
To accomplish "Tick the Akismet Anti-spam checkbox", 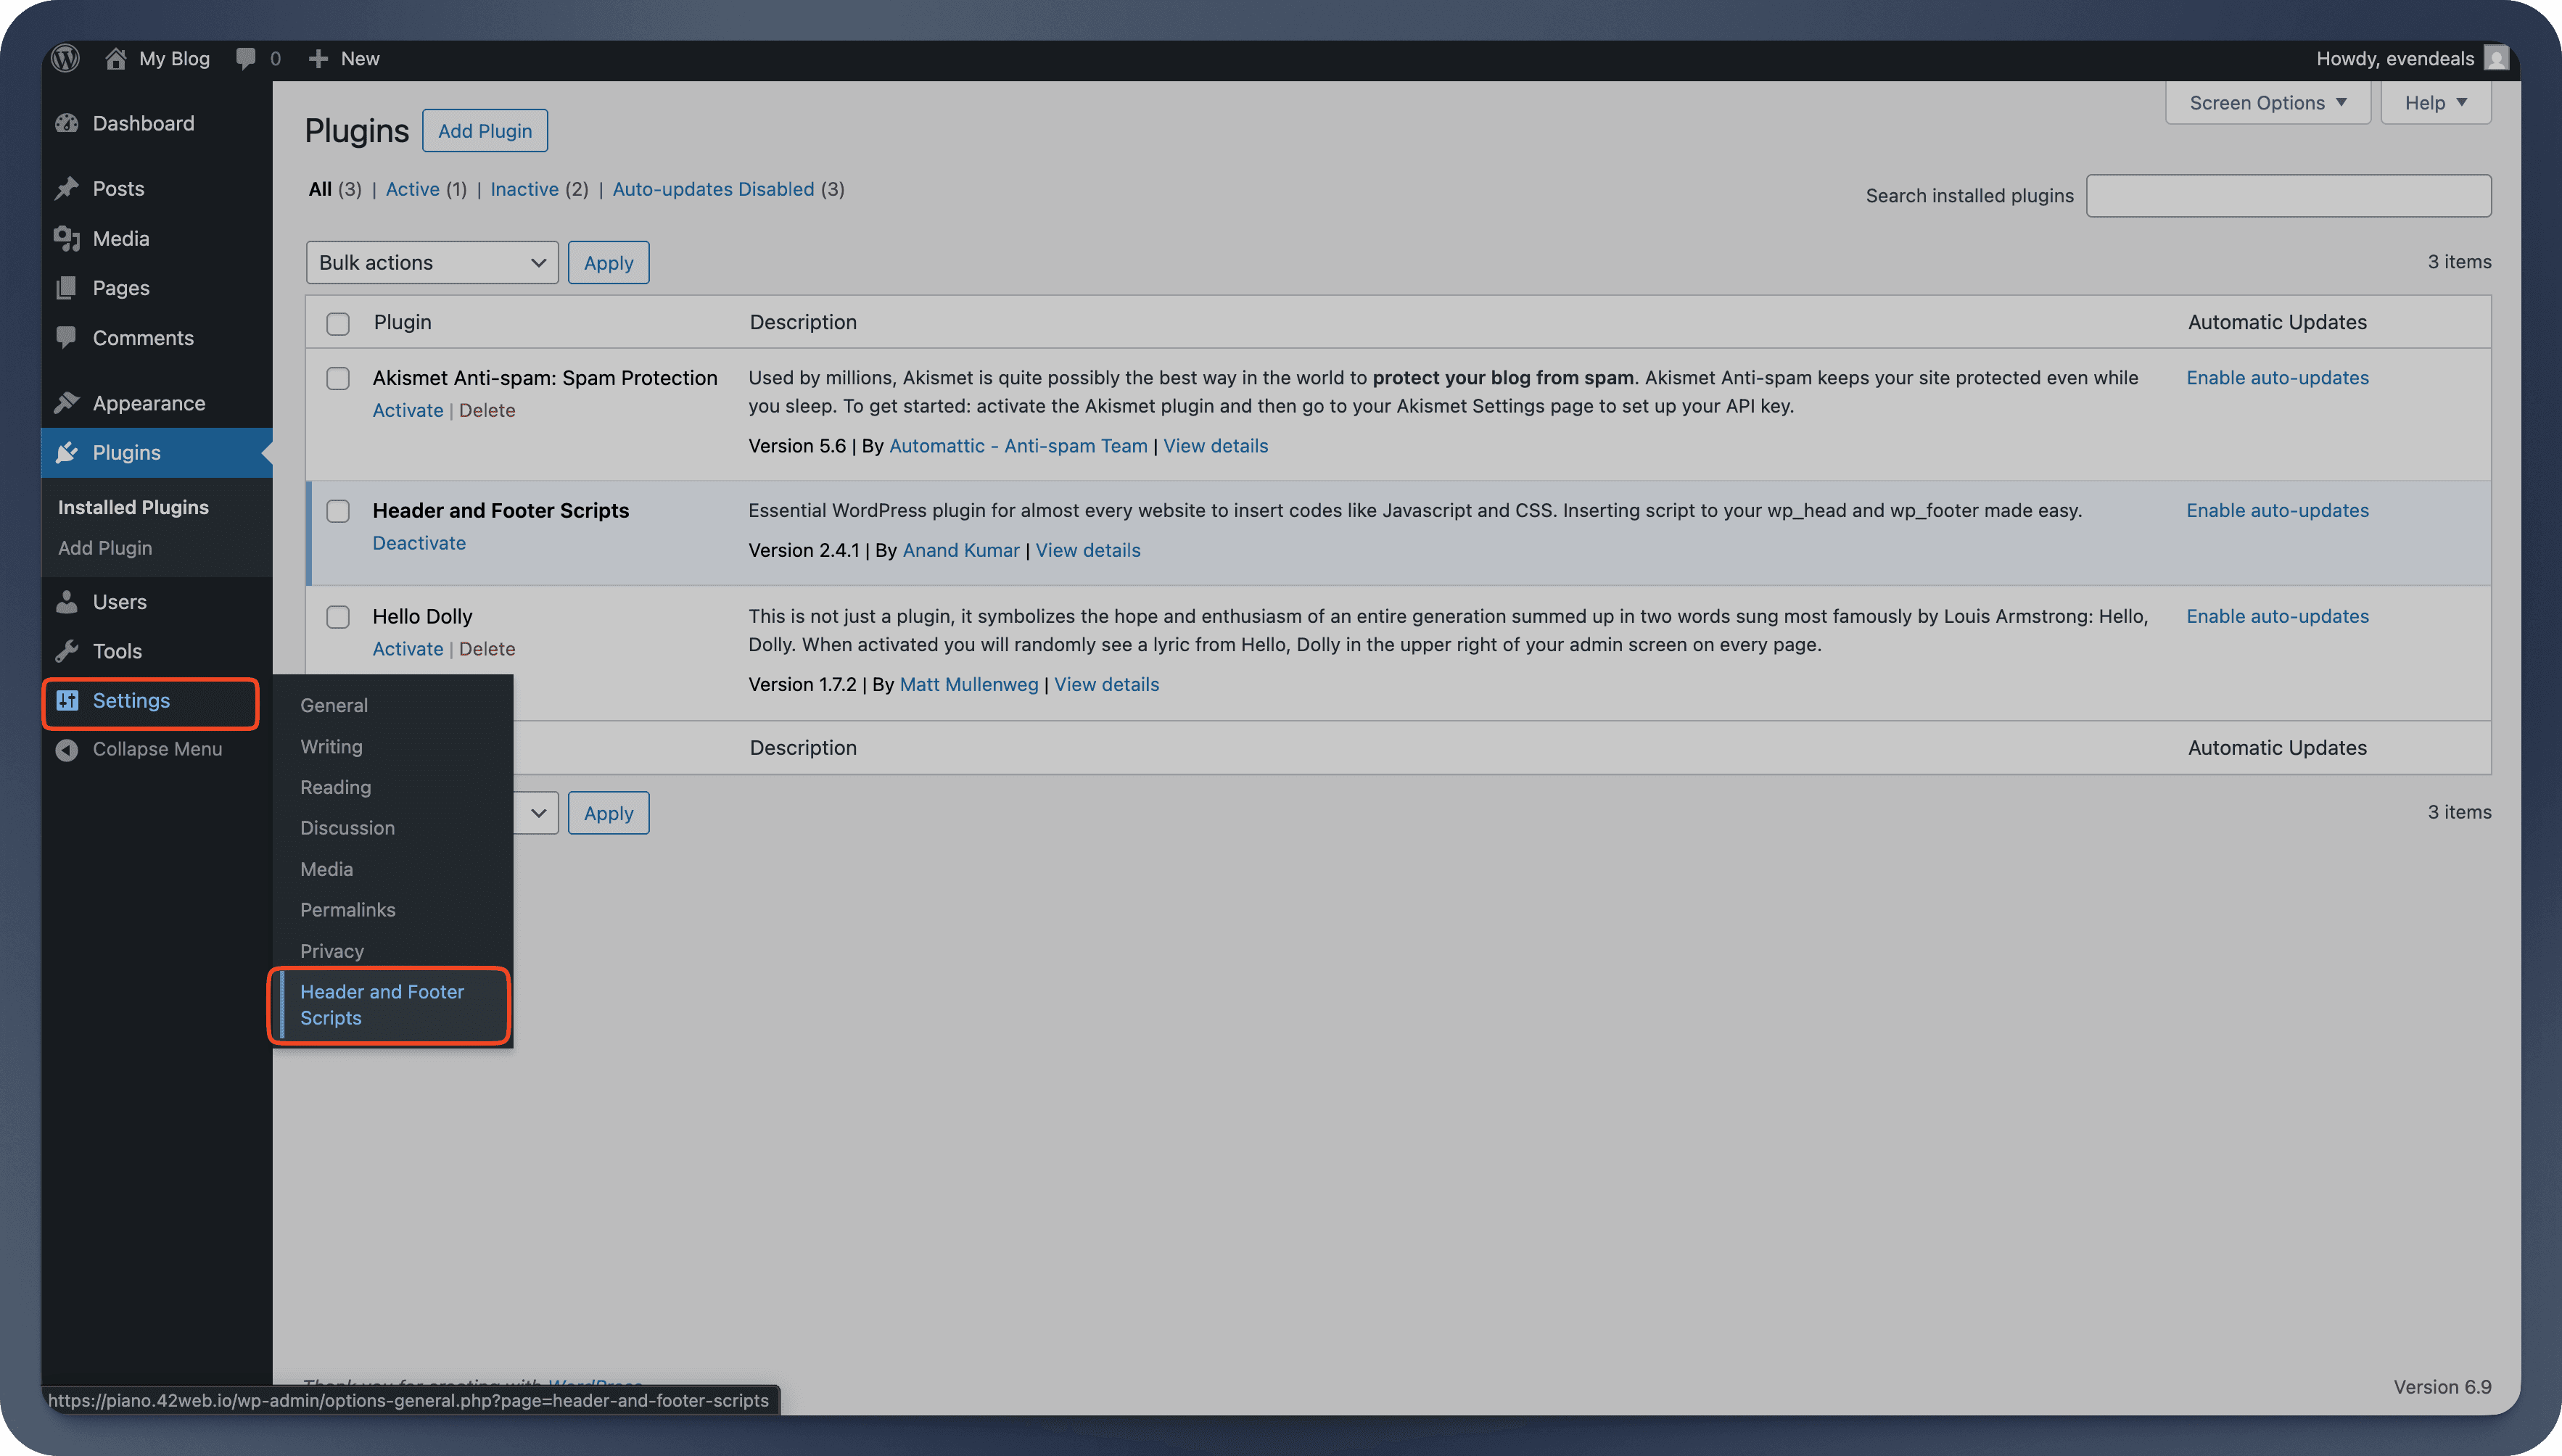I will click(x=338, y=378).
